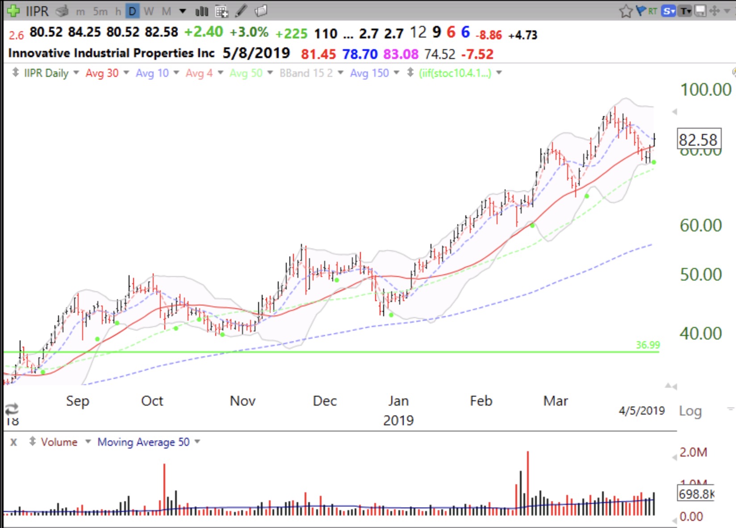Click the 4/5/2019 date on time axis
The height and width of the screenshot is (528, 736).
(x=642, y=411)
